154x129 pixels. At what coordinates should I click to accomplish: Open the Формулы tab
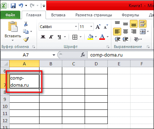130,15
